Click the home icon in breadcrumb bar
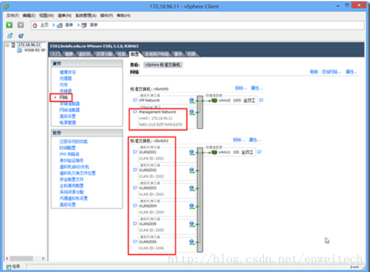The width and height of the screenshot is (370, 272). (x=35, y=25)
